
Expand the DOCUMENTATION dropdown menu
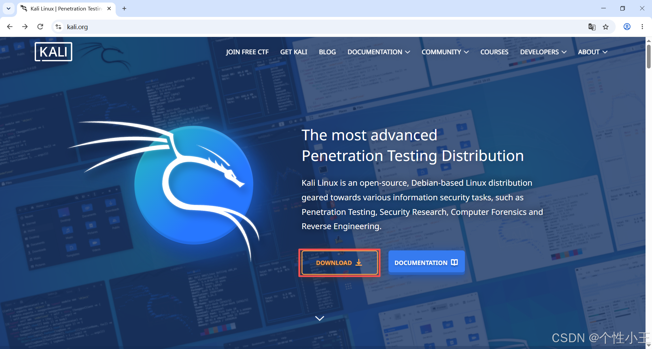click(x=379, y=52)
